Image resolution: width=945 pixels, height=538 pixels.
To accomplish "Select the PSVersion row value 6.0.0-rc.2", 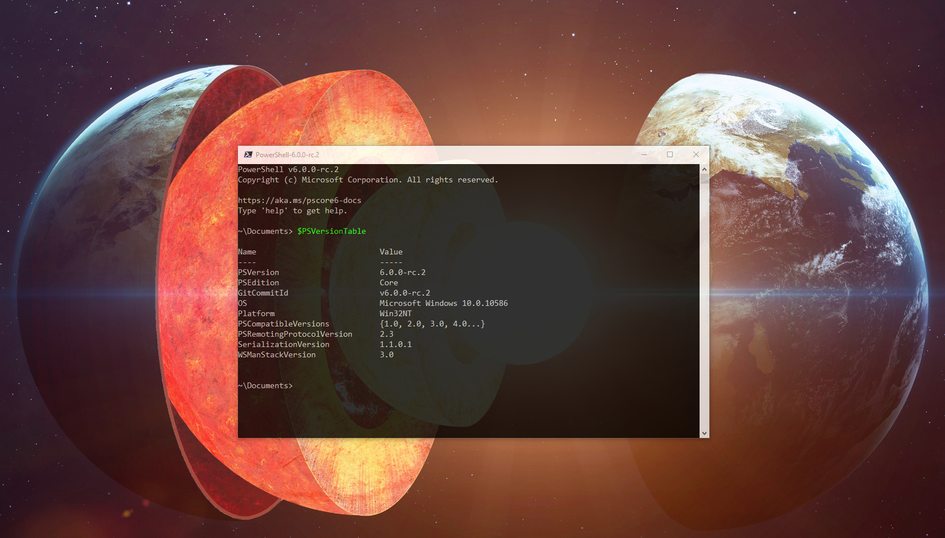I will 402,272.
